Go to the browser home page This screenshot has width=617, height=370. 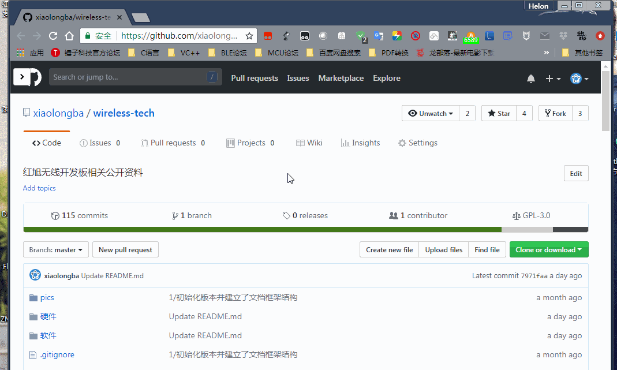click(69, 36)
